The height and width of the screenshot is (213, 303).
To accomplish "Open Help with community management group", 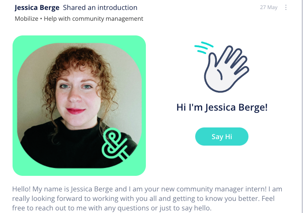I will click(93, 19).
